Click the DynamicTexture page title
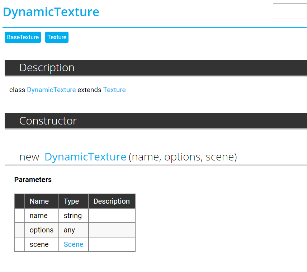307x272 pixels. point(51,12)
